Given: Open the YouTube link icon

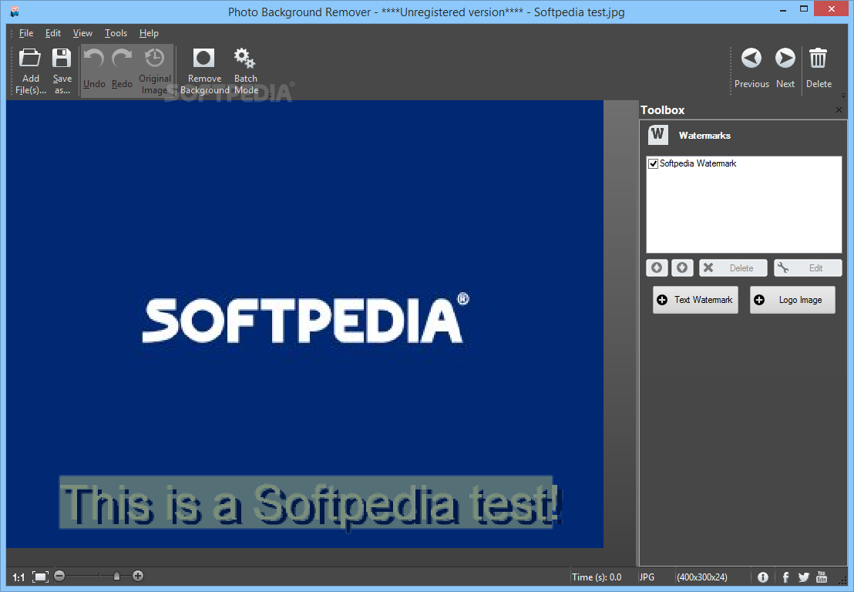Looking at the screenshot, I should tap(822, 577).
